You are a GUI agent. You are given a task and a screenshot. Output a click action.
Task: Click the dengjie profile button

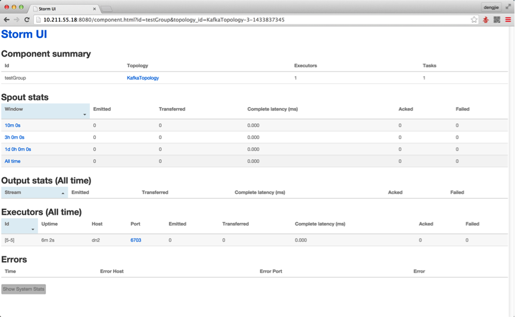(x=491, y=7)
